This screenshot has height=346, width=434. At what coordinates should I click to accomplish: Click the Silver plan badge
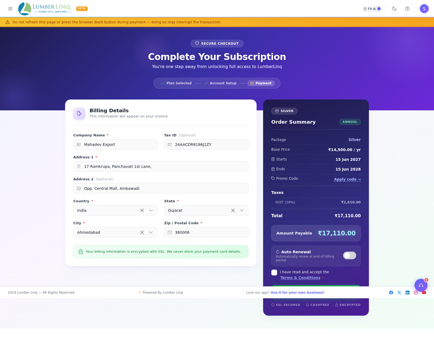[x=284, y=111]
